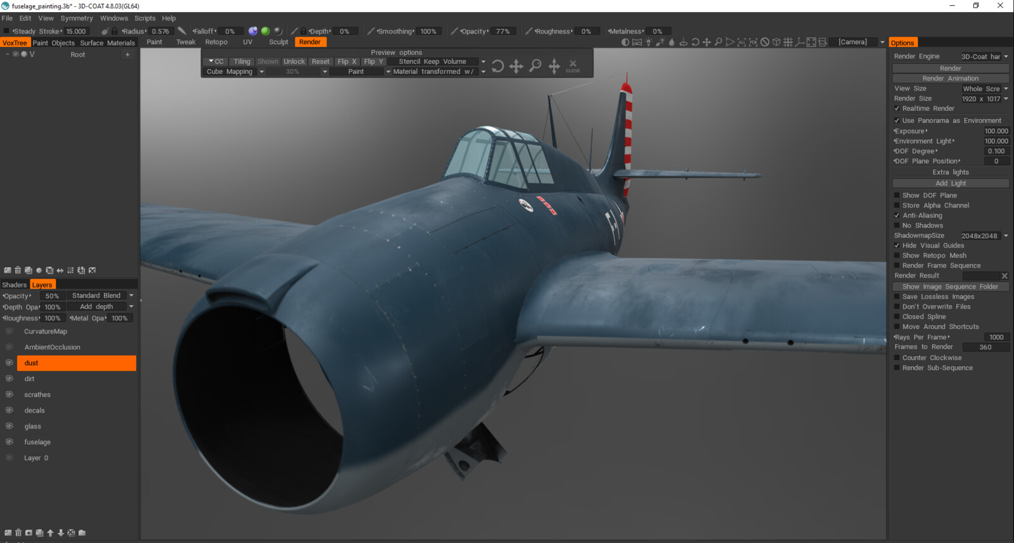Click the brush icon beside the Radius field
This screenshot has width=1014, height=543.
[x=181, y=31]
